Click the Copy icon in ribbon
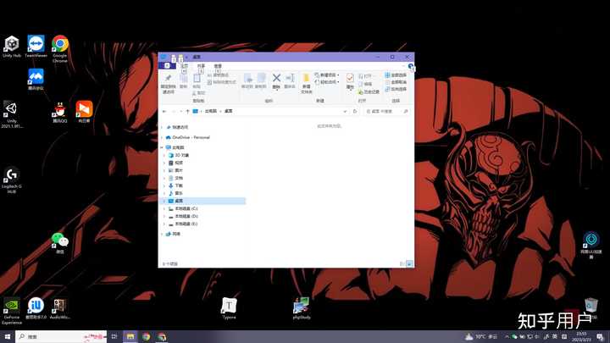The image size is (610, 343). tap(184, 80)
